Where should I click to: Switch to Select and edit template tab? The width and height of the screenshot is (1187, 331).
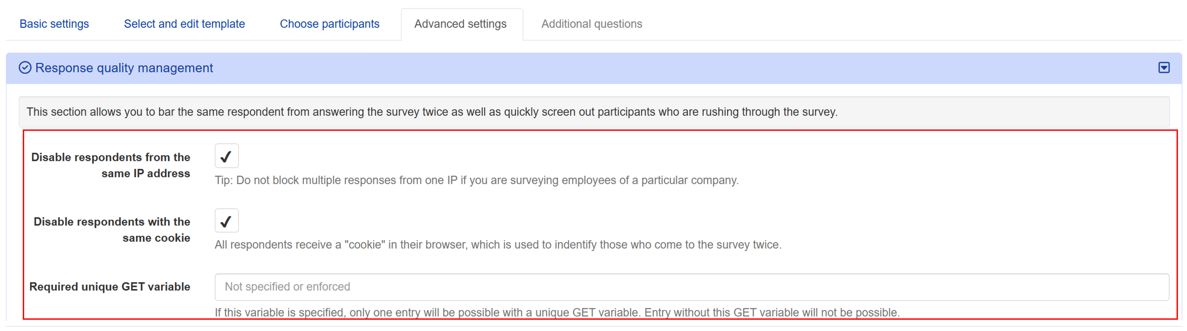coord(184,24)
